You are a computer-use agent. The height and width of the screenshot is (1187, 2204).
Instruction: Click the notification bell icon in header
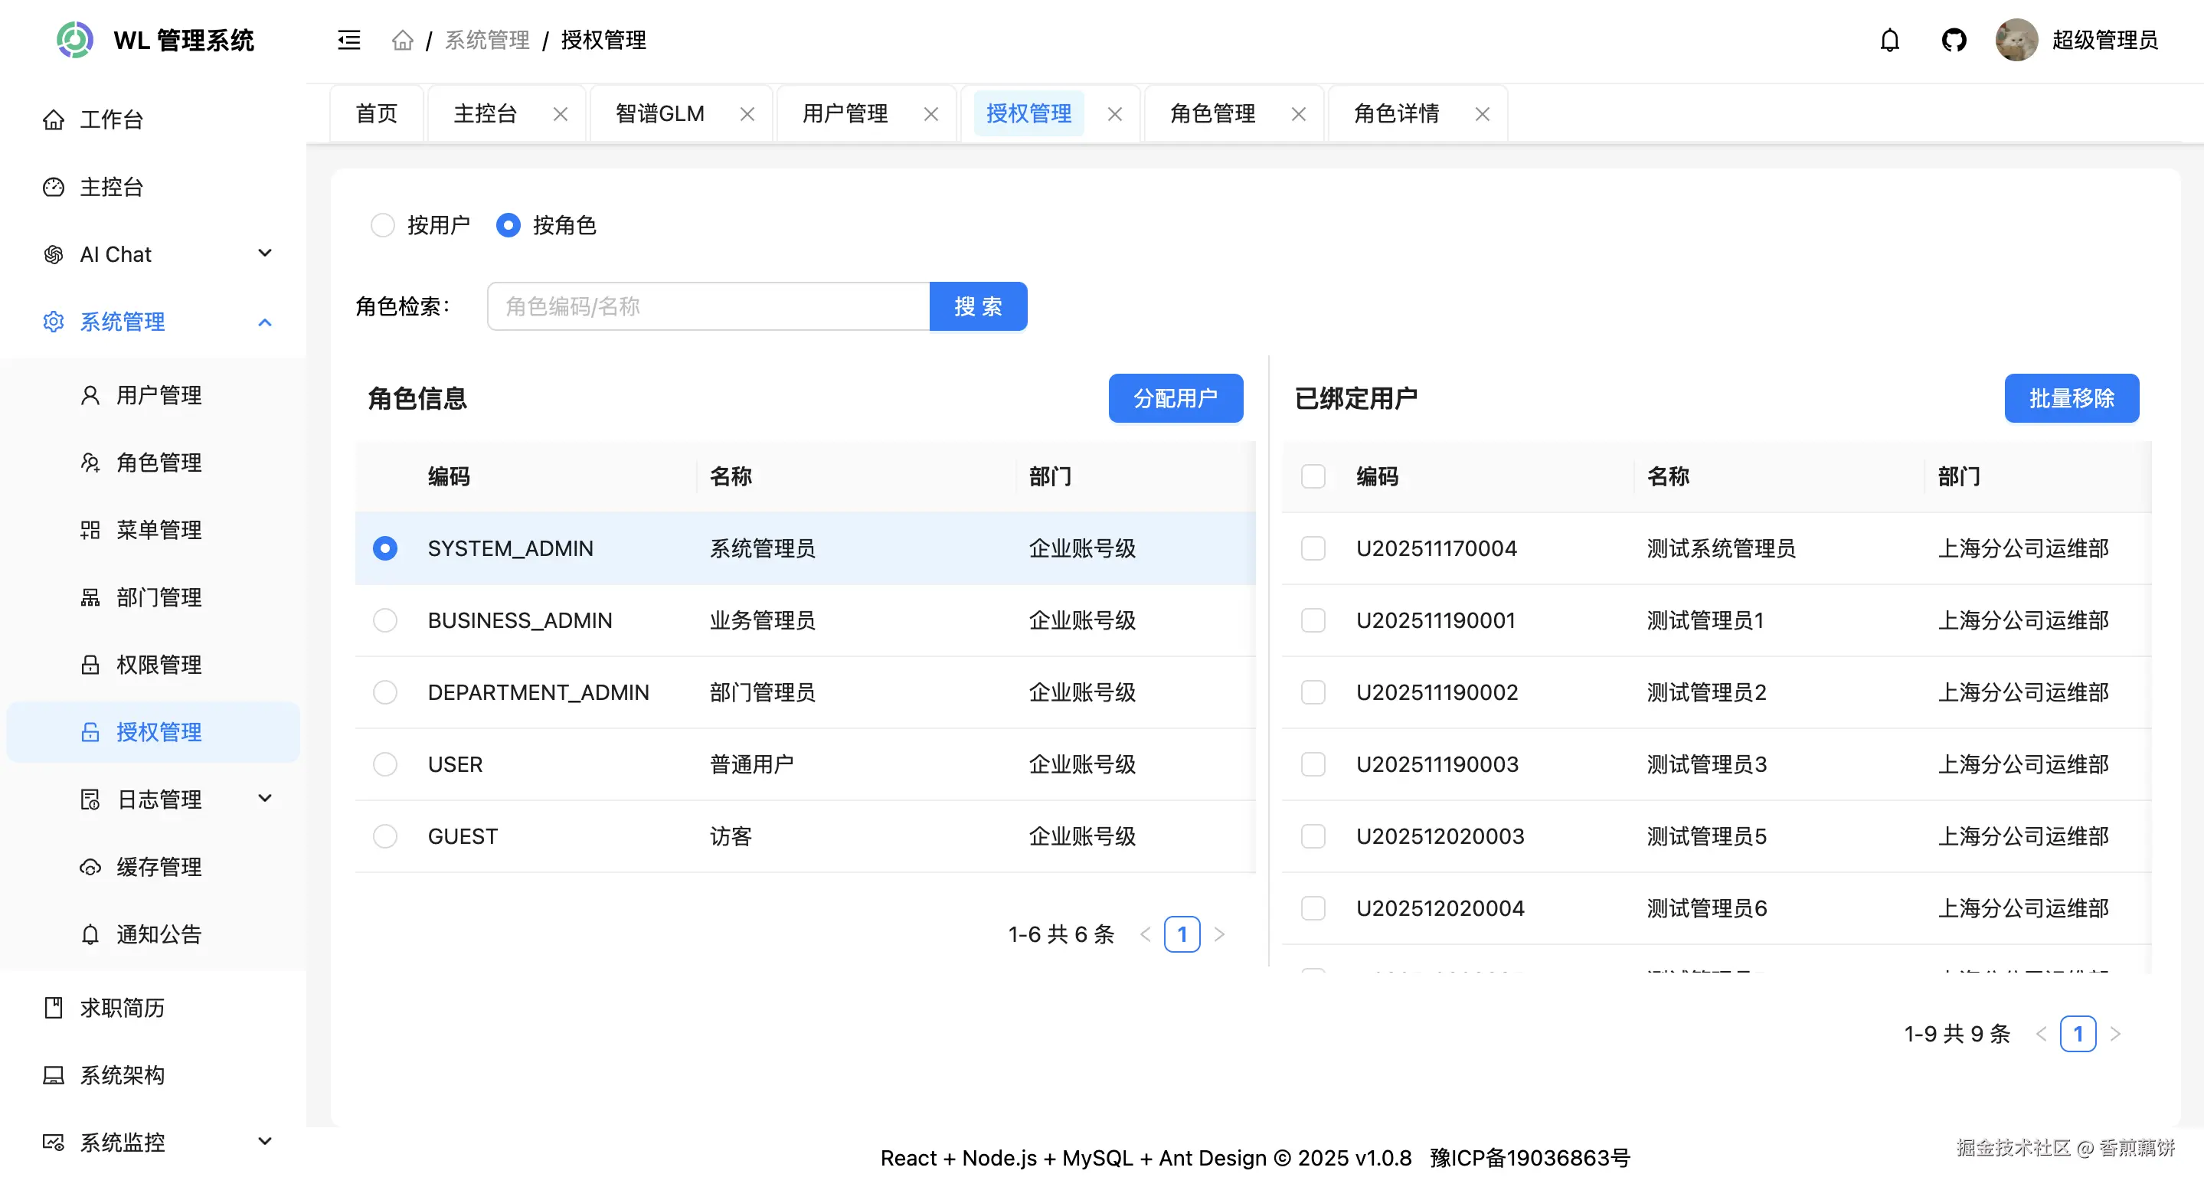click(1889, 41)
